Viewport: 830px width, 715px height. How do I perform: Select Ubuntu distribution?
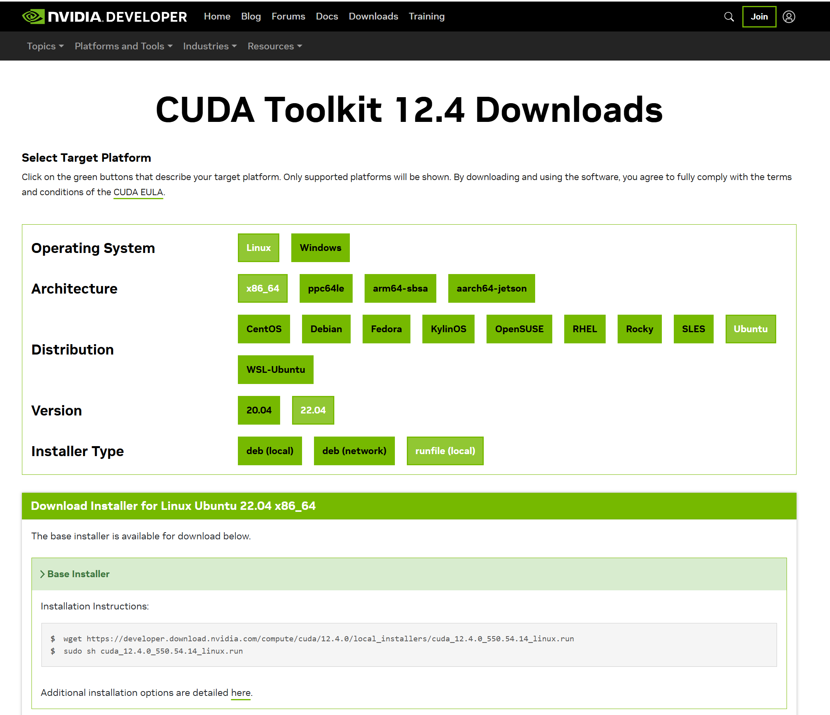pyautogui.click(x=750, y=329)
